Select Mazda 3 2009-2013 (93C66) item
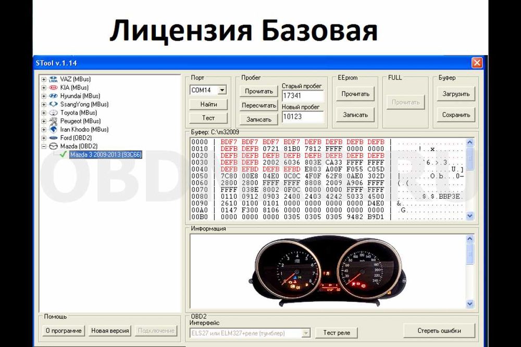 click(x=106, y=155)
